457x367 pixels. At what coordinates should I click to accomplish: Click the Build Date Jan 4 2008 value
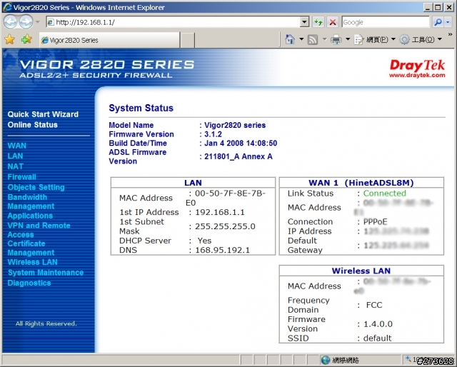click(x=241, y=143)
